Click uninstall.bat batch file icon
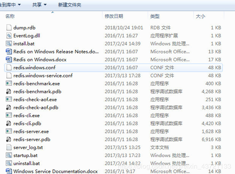This screenshot has height=174, width=235. point(9,163)
